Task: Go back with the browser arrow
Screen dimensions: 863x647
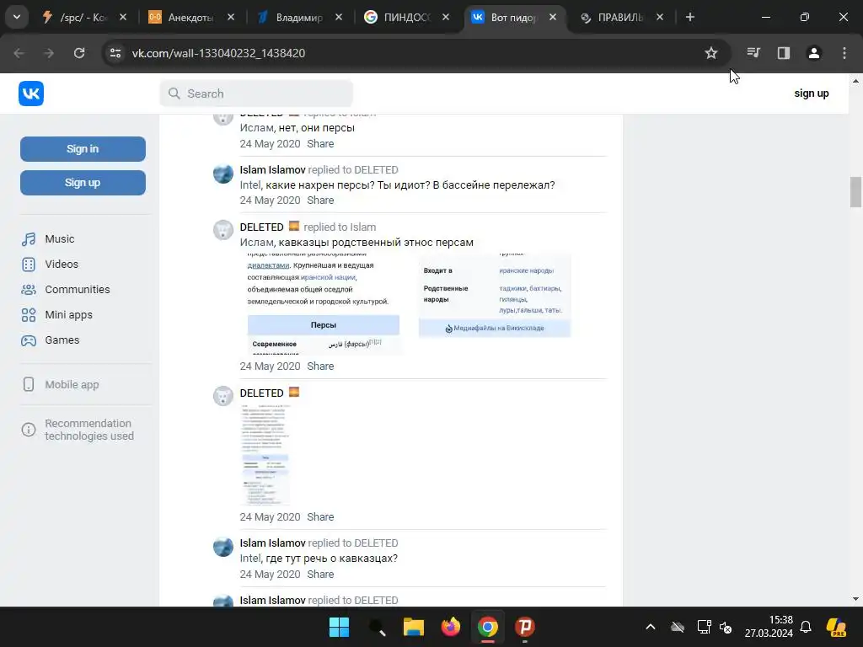Action: (x=19, y=53)
